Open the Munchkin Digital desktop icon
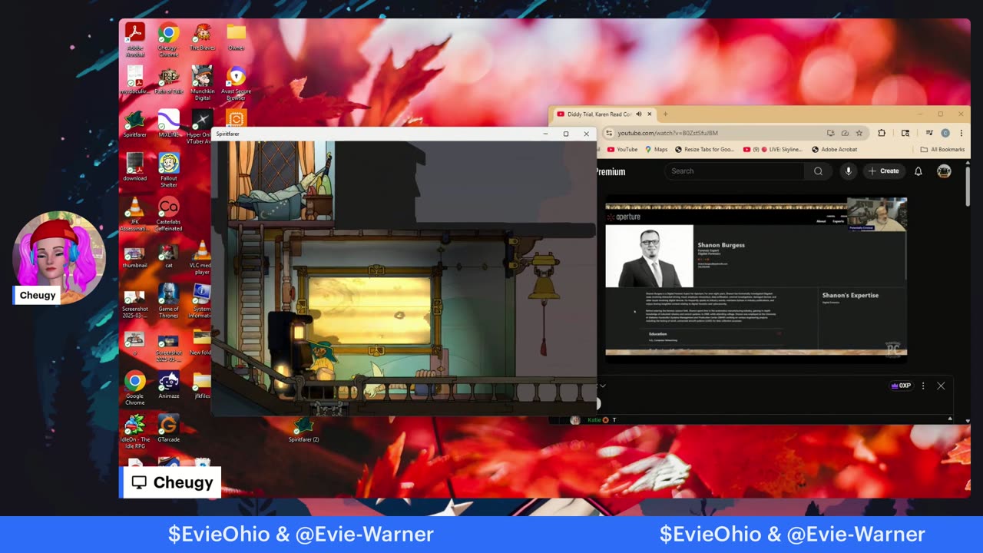Image resolution: width=983 pixels, height=553 pixels. (203, 83)
